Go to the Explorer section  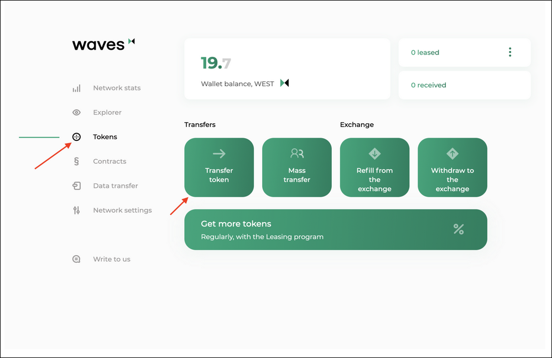point(107,113)
